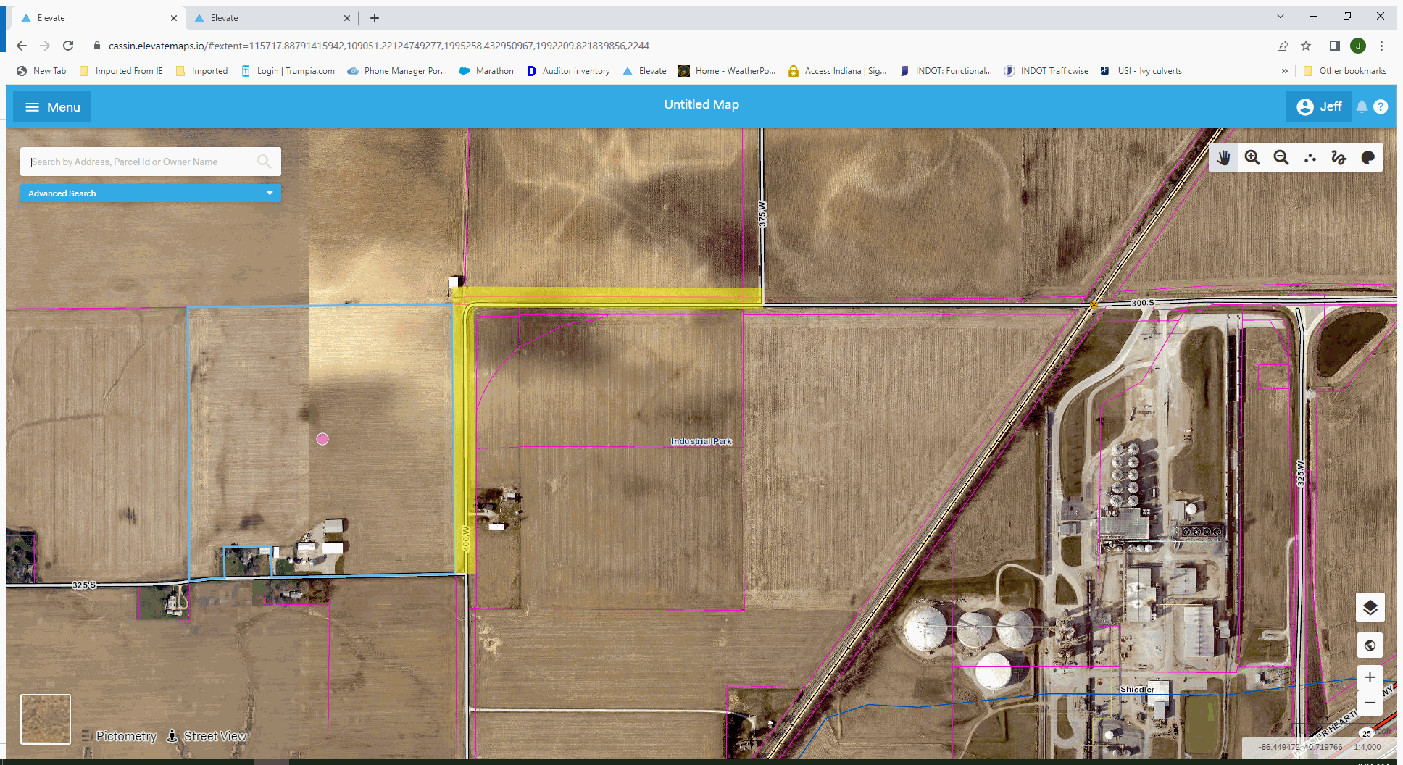Bookmark the page with the star
Screen dimensions: 1403x765
1306,45
